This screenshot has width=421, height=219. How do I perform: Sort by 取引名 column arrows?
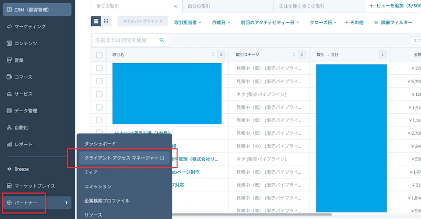coord(213,55)
